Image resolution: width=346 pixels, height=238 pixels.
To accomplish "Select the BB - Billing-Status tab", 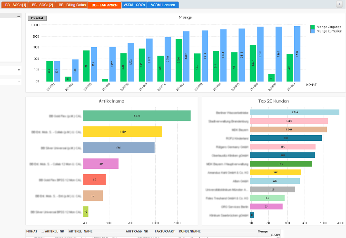I will click(71, 5).
